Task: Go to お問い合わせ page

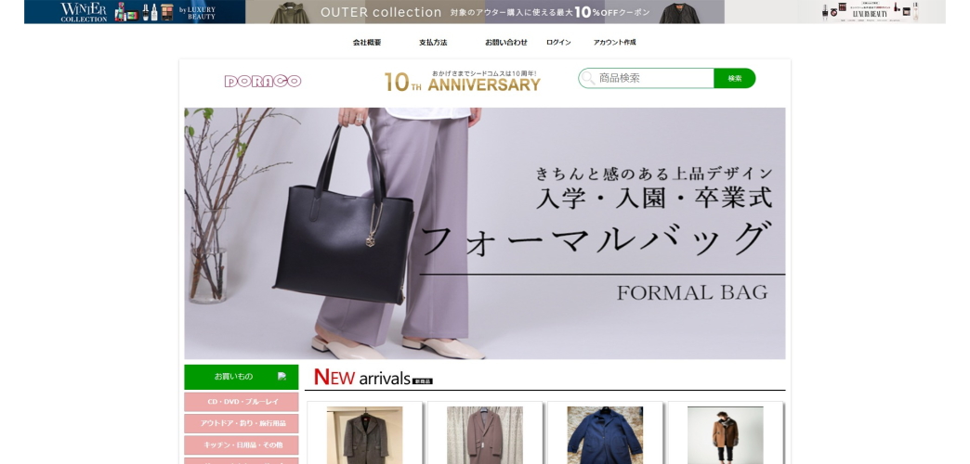Action: 506,43
